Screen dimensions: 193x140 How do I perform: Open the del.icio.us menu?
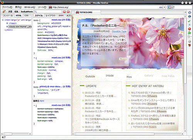(30, 7)
